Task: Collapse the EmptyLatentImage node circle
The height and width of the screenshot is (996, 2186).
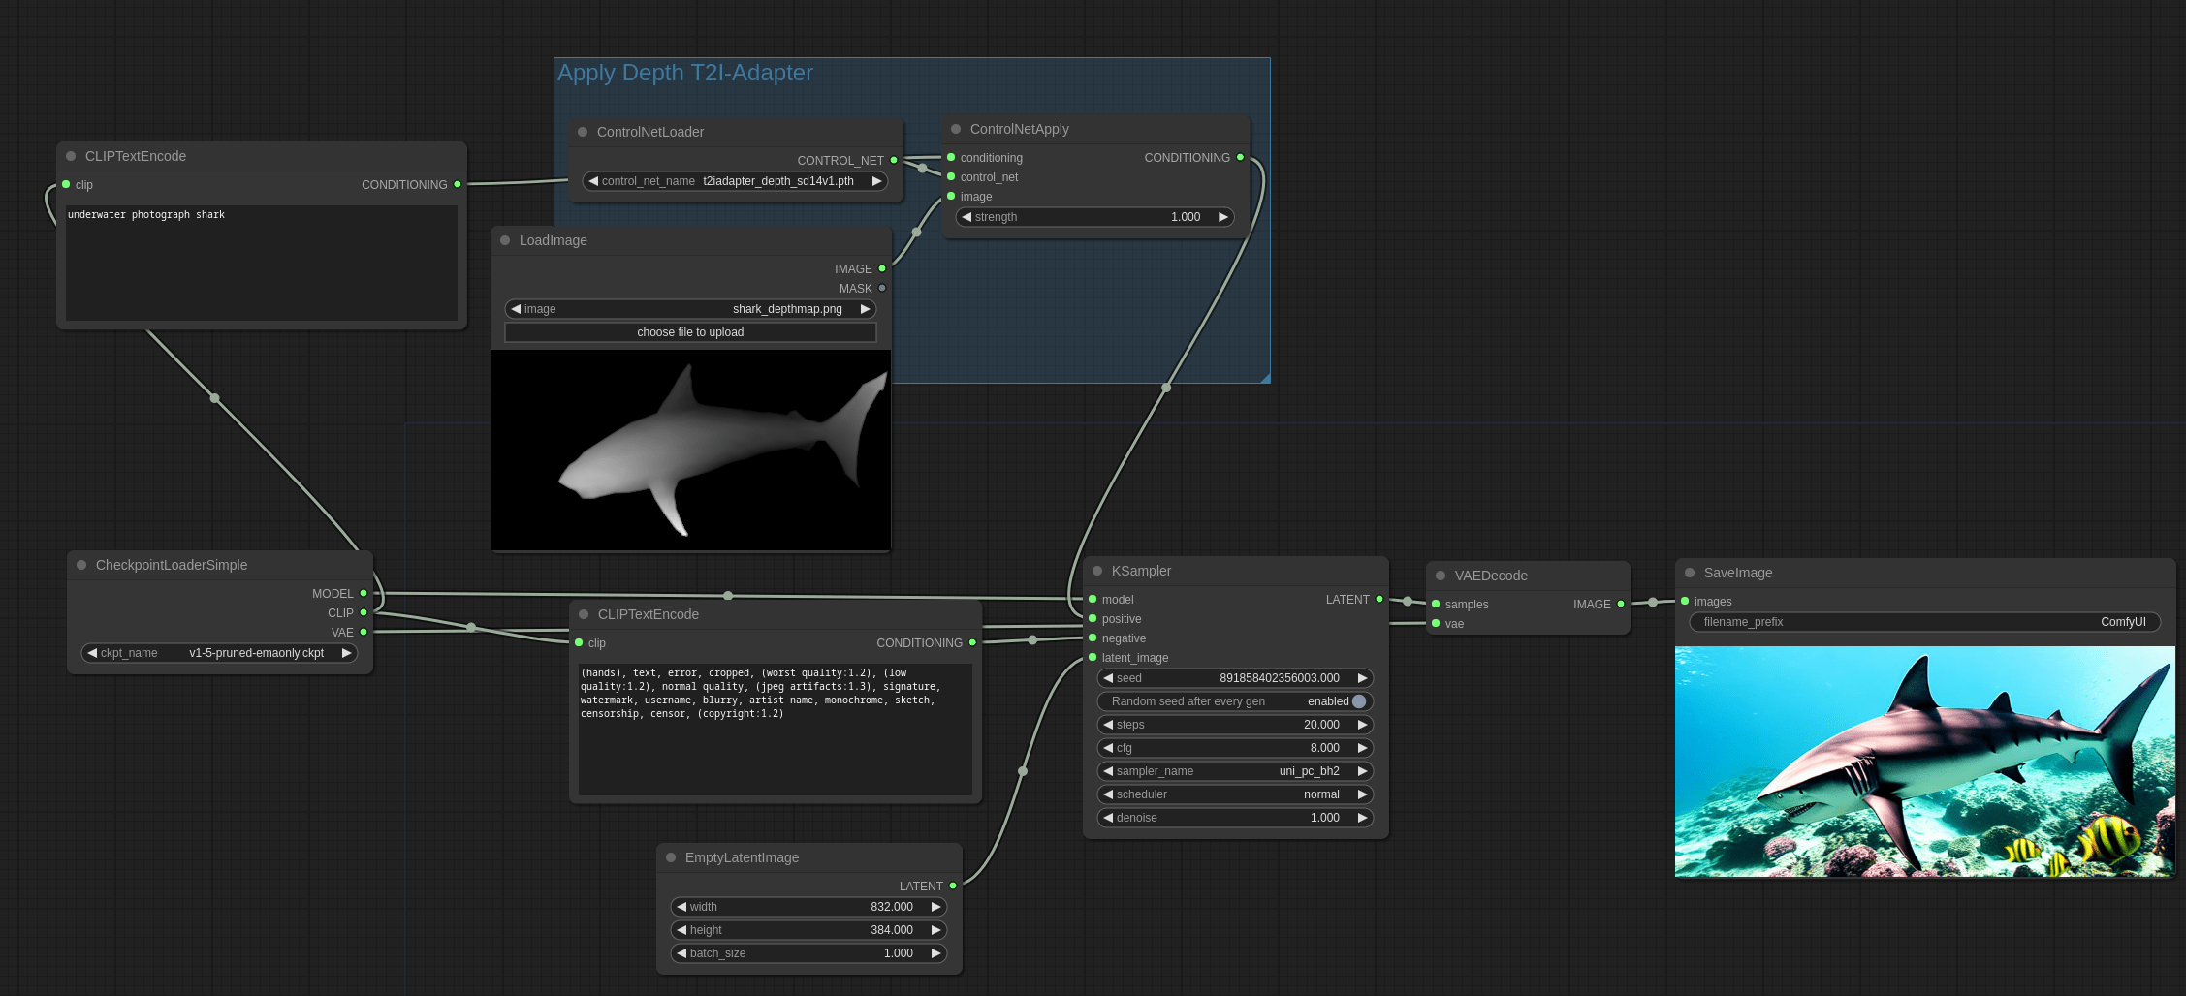Action: pyautogui.click(x=670, y=857)
